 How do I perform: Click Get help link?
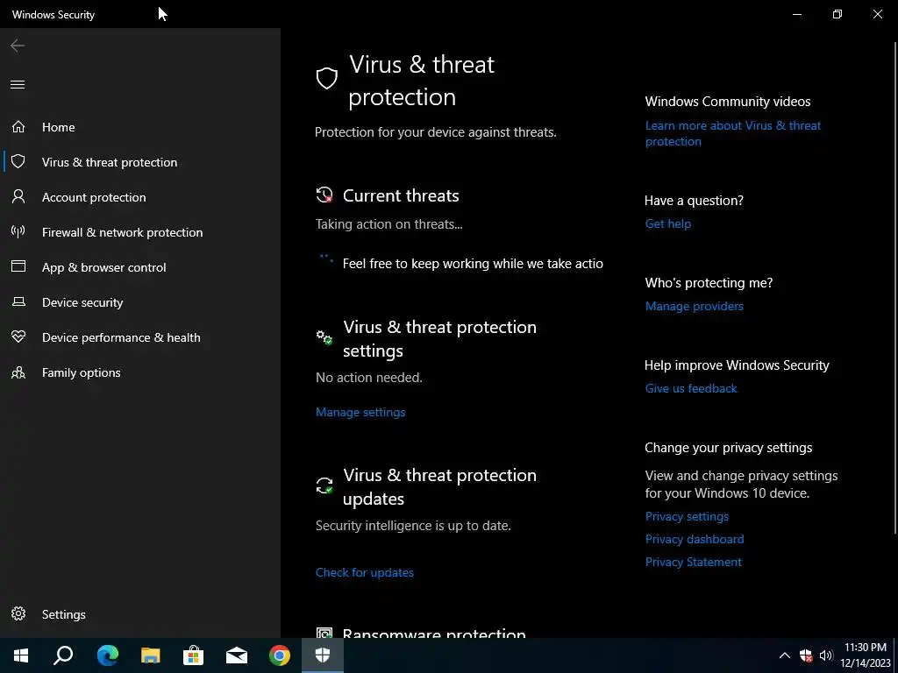667,223
